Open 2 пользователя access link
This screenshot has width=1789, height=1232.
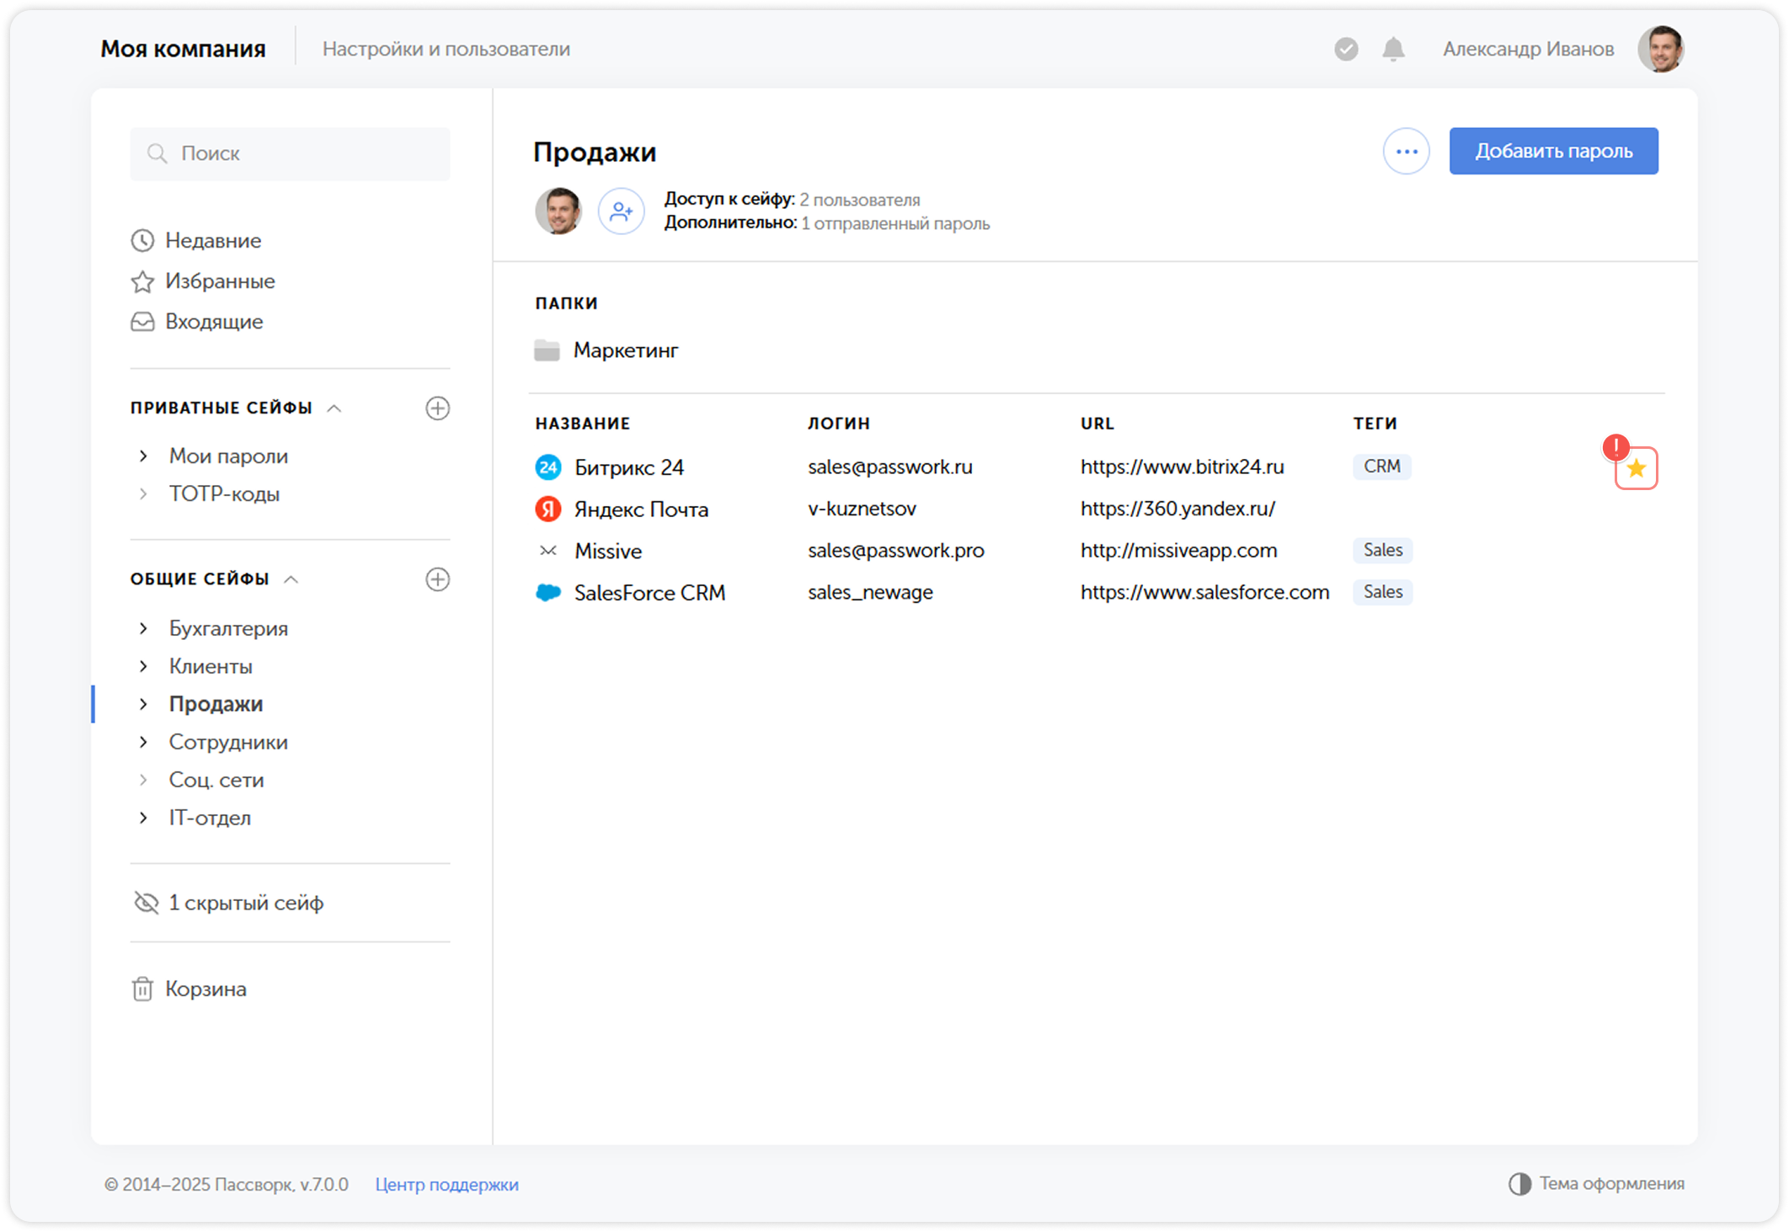click(859, 200)
